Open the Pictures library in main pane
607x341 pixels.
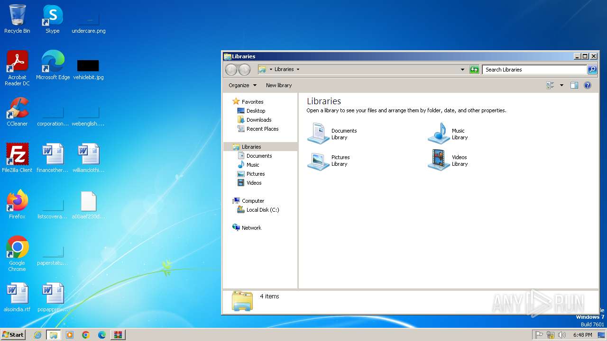click(x=329, y=161)
